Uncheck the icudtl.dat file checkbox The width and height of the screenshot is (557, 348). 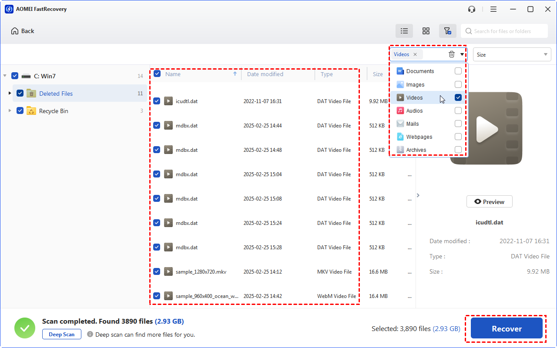tap(157, 101)
